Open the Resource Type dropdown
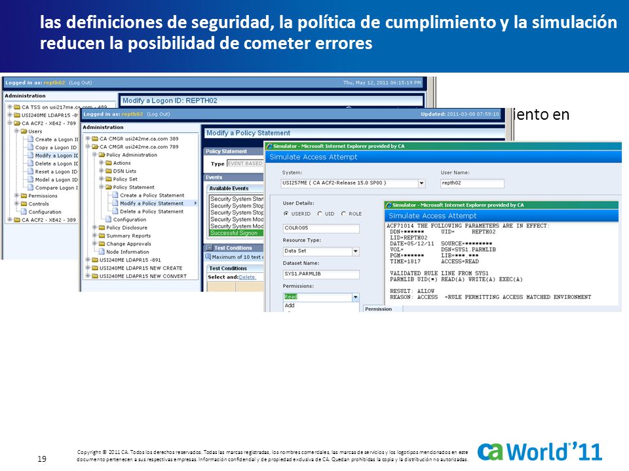 click(x=355, y=251)
